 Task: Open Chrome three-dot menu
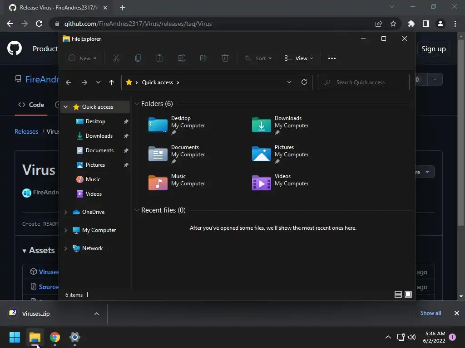click(x=455, y=24)
